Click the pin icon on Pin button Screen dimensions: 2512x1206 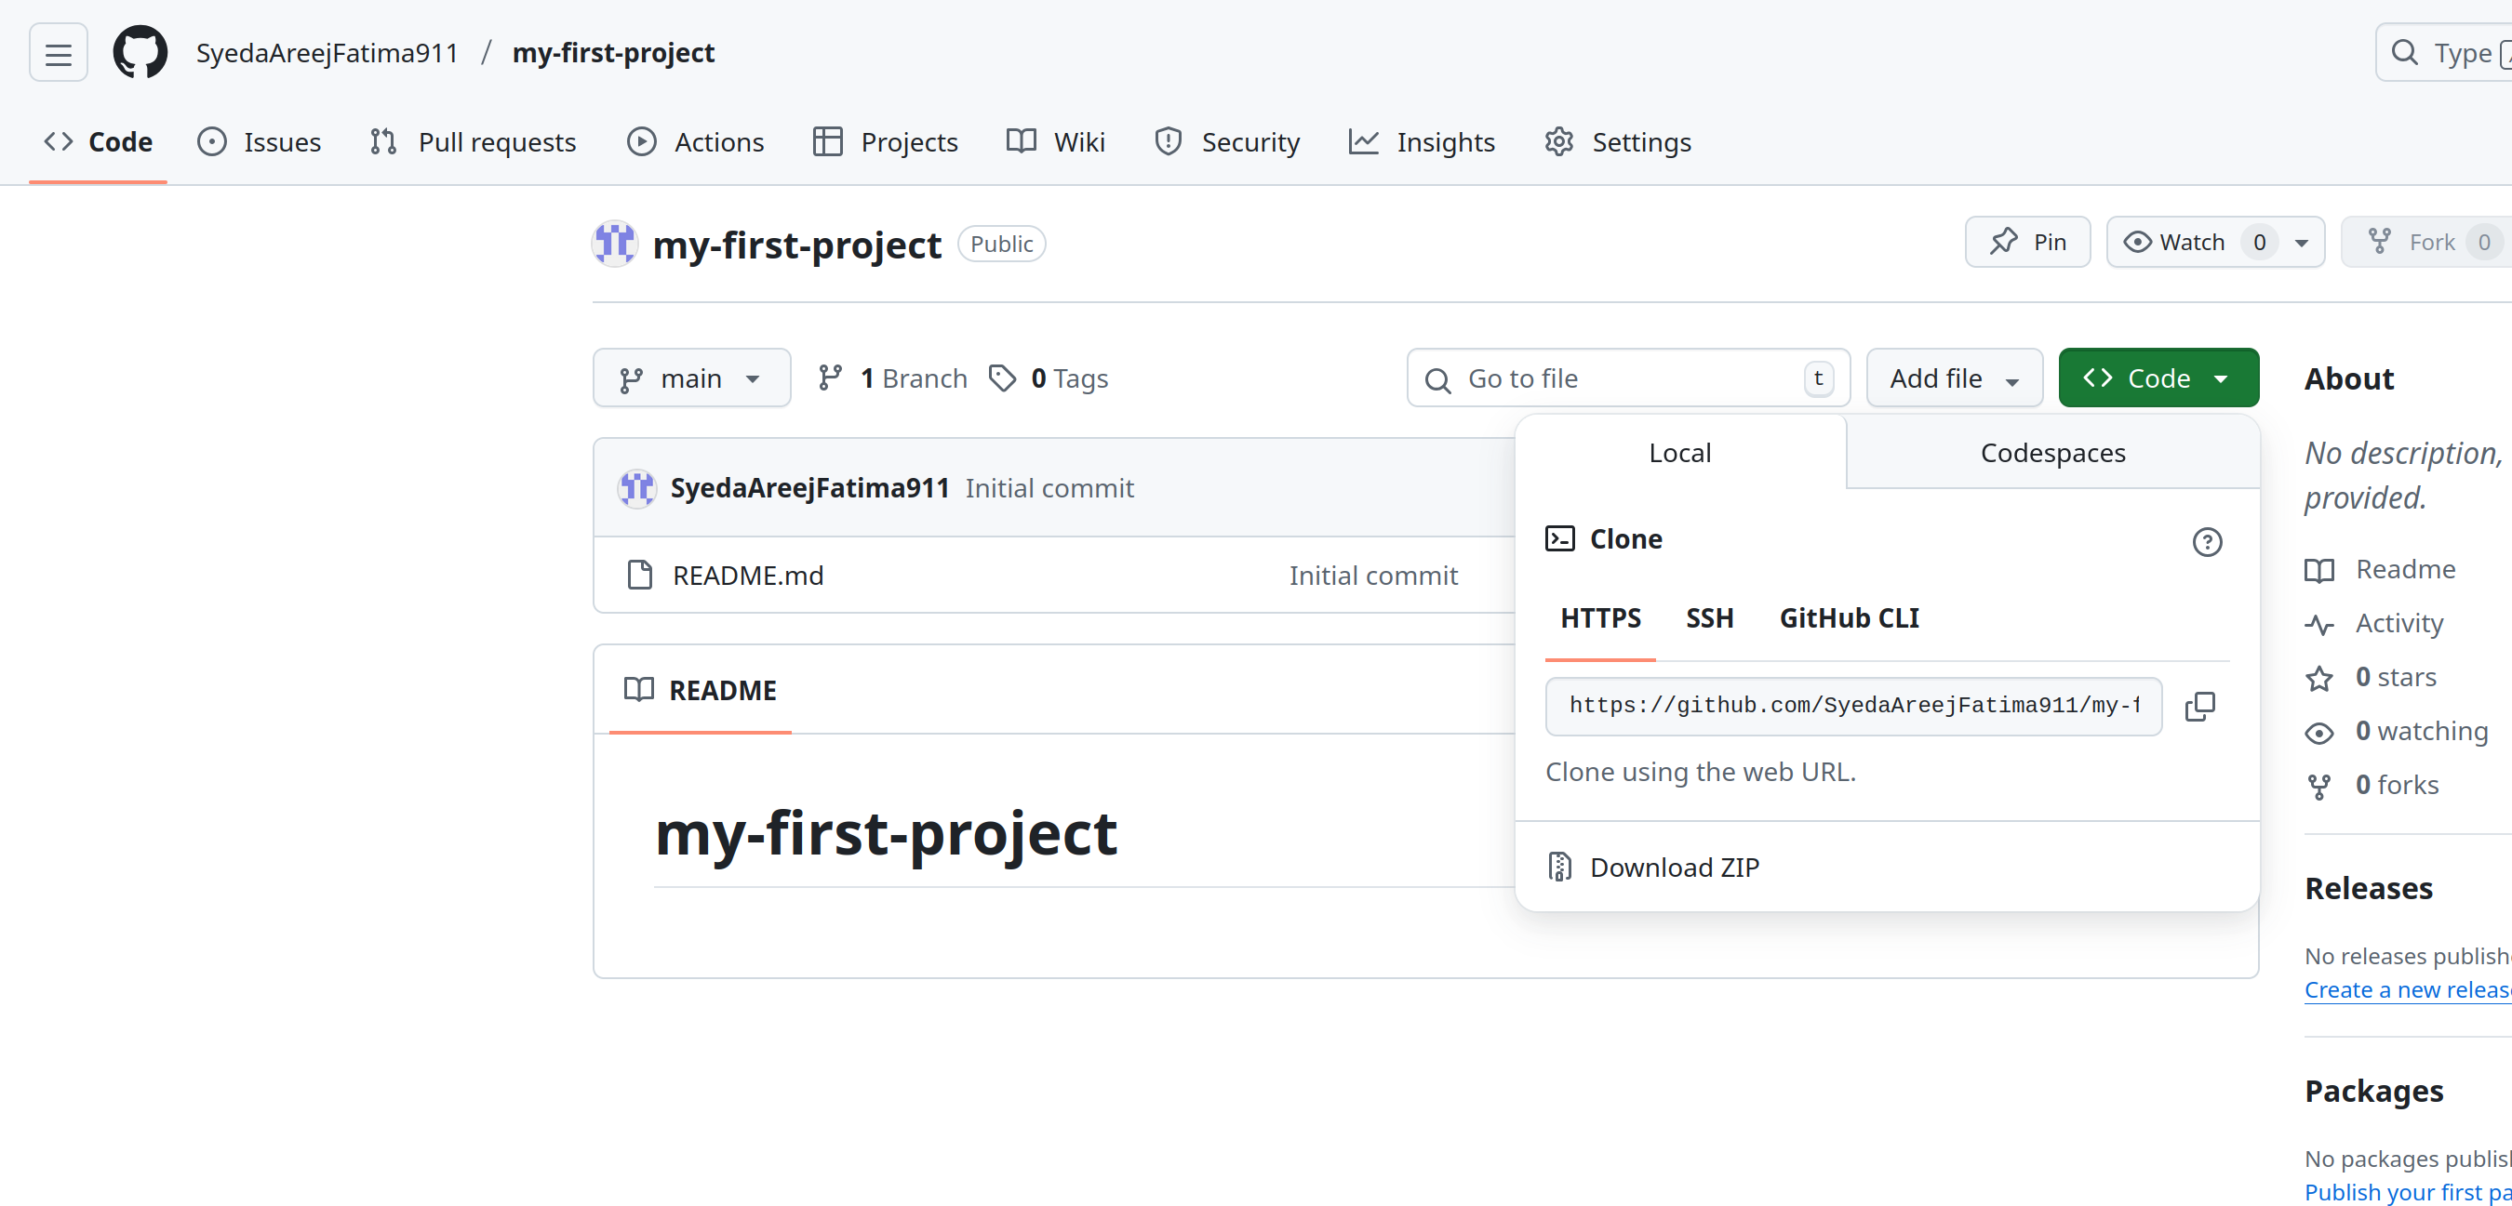pyautogui.click(x=2003, y=242)
